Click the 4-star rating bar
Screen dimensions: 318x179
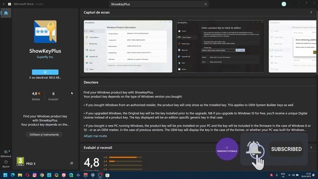[126, 161]
